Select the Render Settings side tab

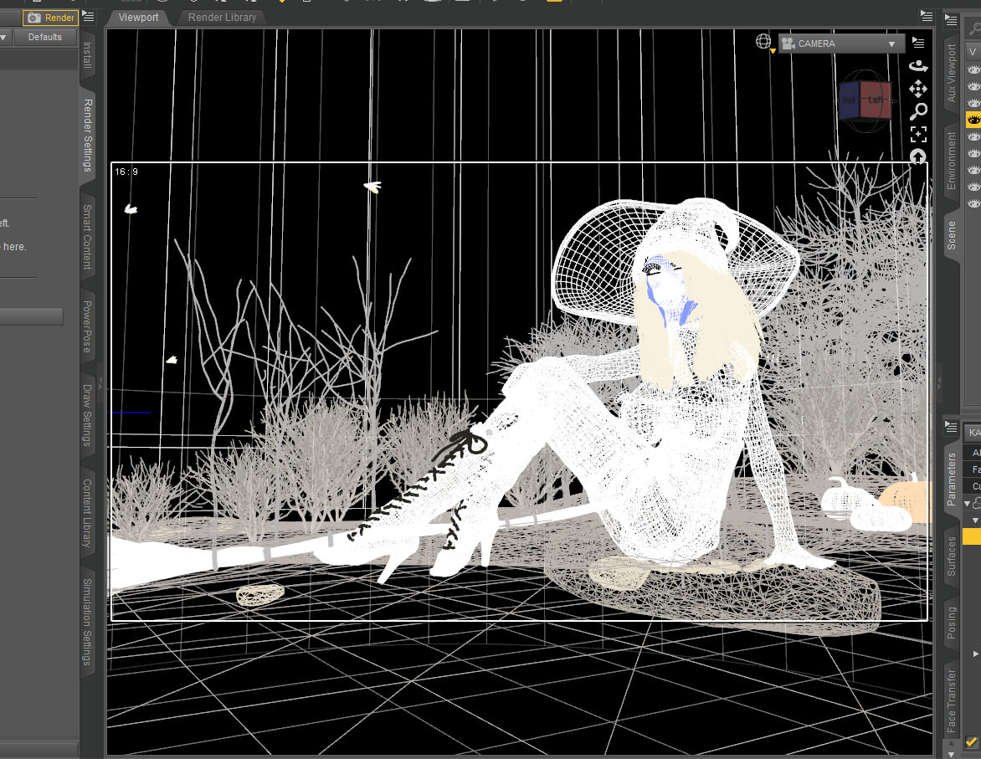click(x=88, y=136)
